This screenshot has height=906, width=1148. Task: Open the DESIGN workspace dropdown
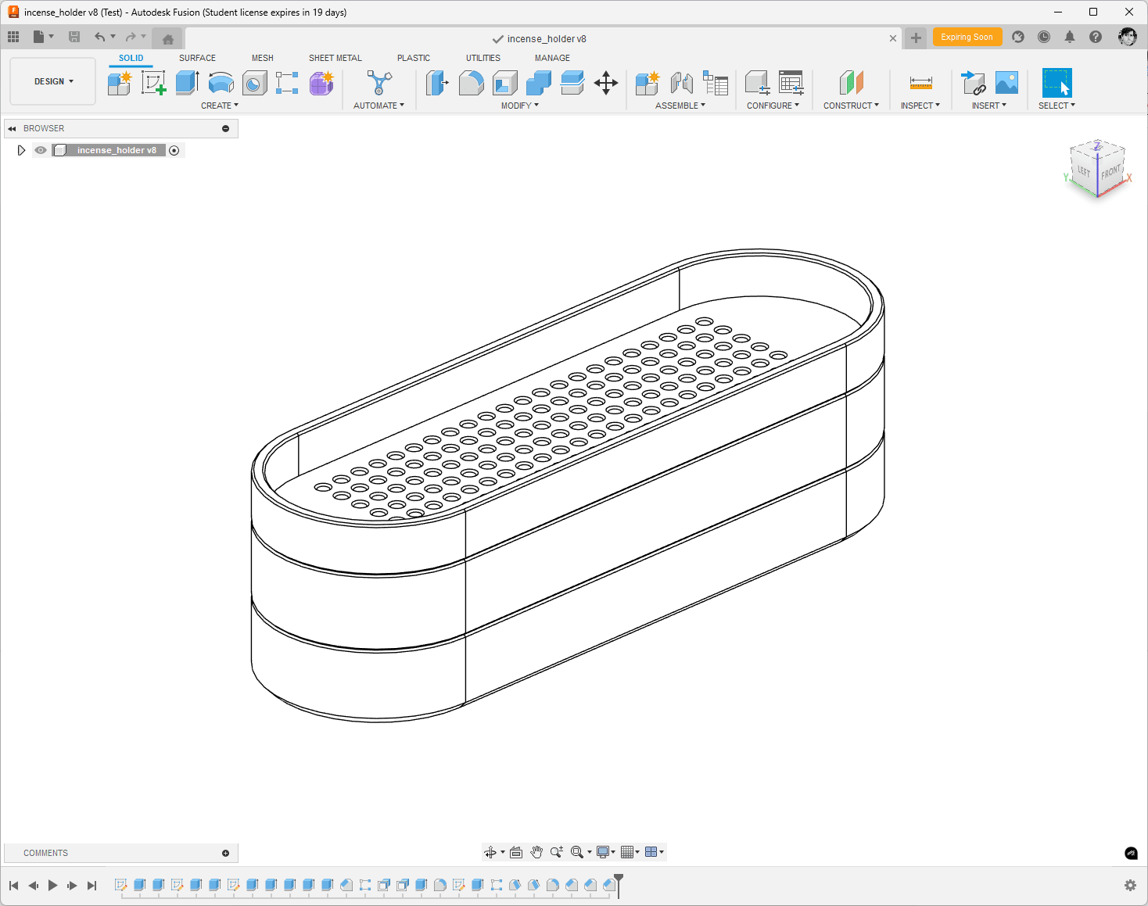pos(53,81)
